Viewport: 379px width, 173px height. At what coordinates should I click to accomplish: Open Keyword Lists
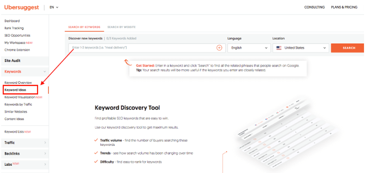18,132
